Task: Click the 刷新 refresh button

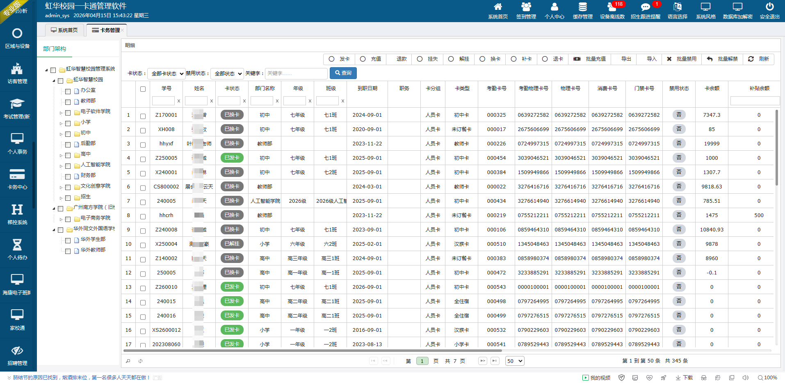Action: (x=758, y=59)
